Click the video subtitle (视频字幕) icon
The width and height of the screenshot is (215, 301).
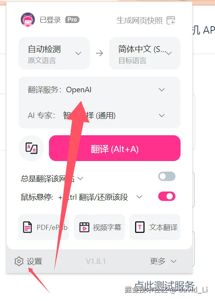point(85,227)
